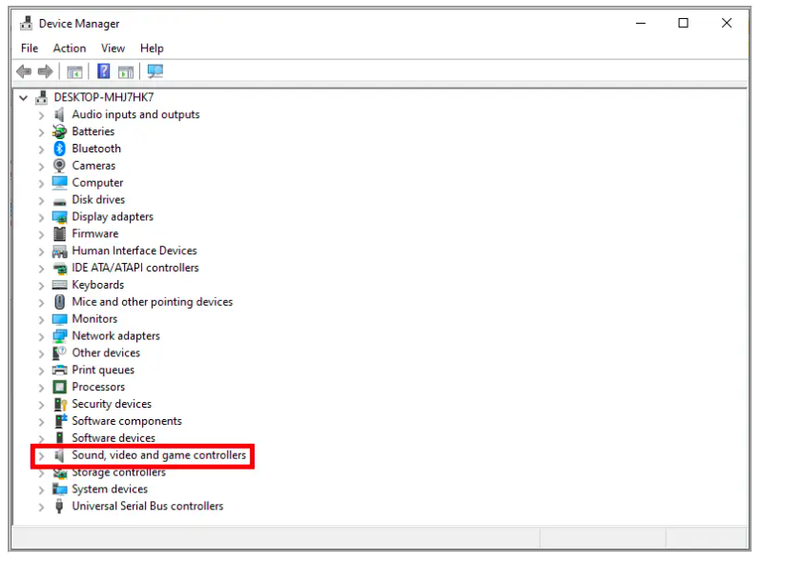Viewport: 802px width, 562px height.
Task: Click the Bluetooth category icon
Action: [59, 149]
